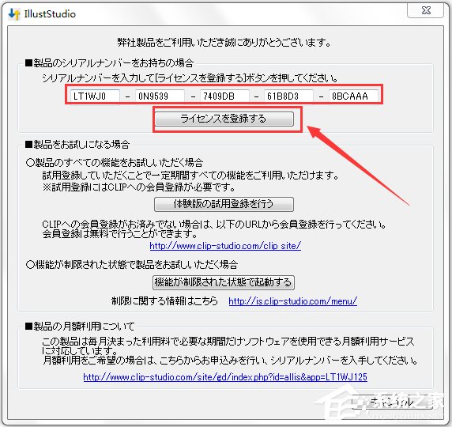Image resolution: width=452 pixels, height=427 pixels.
Task: Click the 弊社製品をご利用いただき greeting text
Action: [224, 43]
